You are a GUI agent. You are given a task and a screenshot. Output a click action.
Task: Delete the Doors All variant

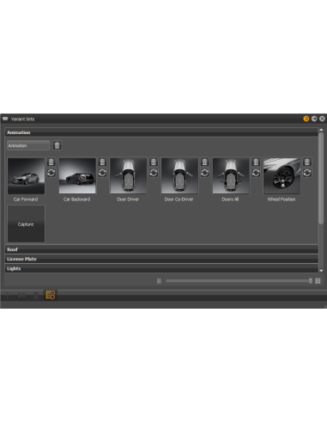[256, 162]
